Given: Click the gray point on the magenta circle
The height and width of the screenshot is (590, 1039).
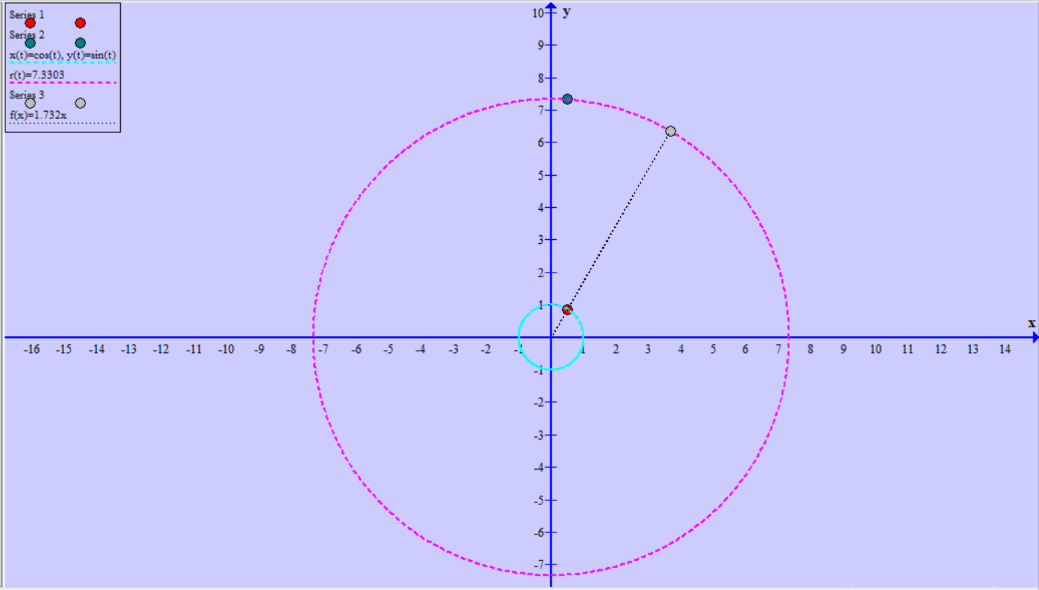Looking at the screenshot, I should [x=670, y=131].
